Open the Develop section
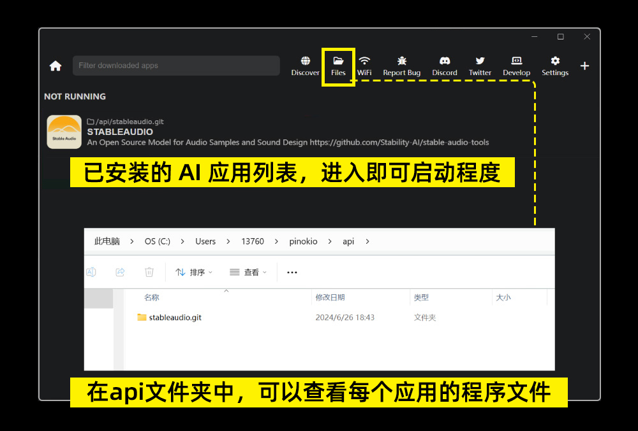 click(x=516, y=62)
